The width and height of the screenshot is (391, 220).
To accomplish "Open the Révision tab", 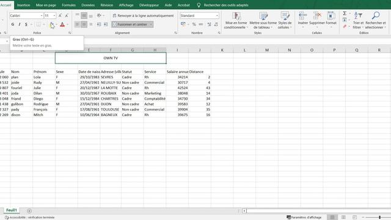I will click(107, 5).
